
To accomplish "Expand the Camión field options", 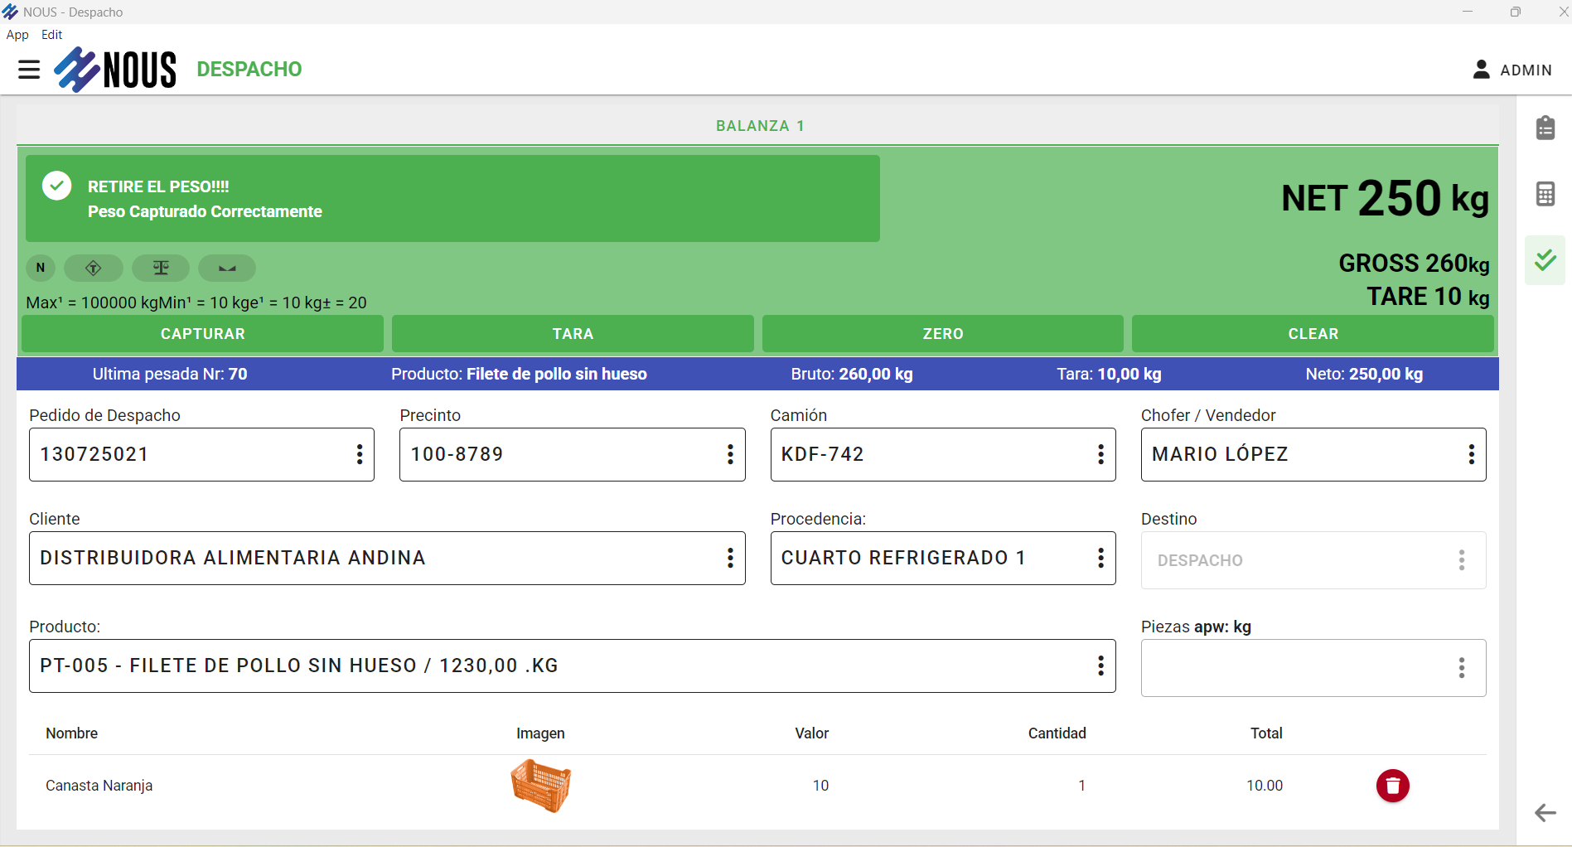I will click(1100, 454).
